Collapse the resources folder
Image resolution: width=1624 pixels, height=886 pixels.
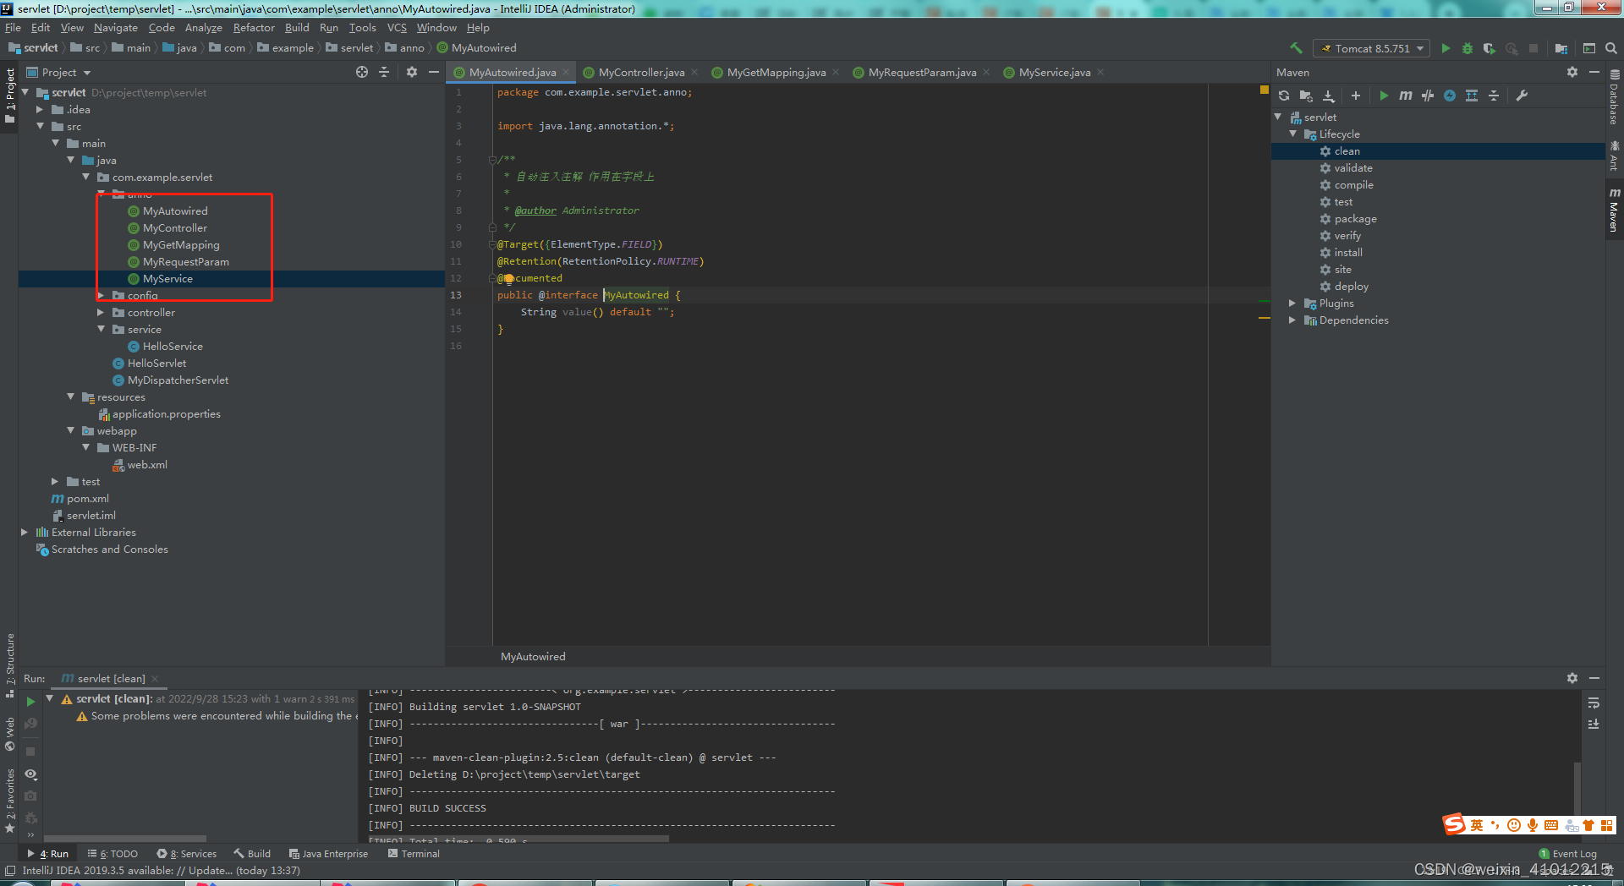pos(70,397)
